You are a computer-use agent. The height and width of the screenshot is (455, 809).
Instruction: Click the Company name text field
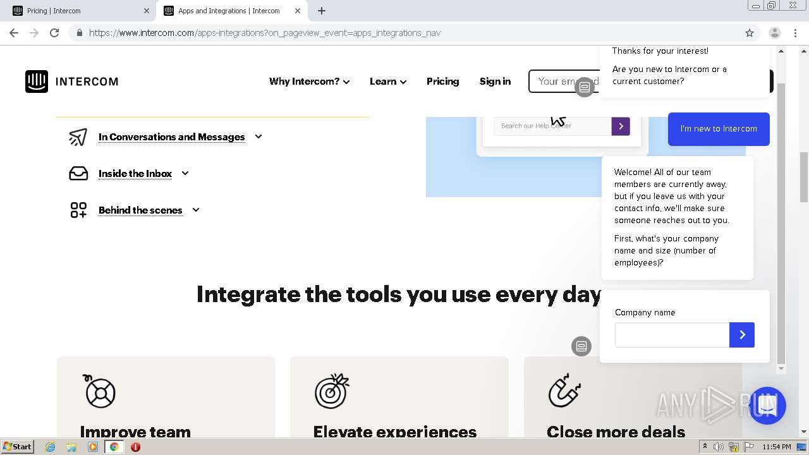(x=672, y=335)
